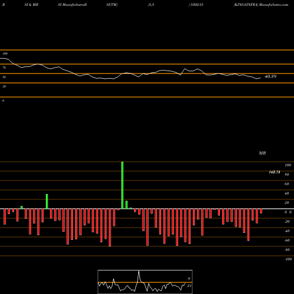Click the 'SI MunafaSutraR' header text
294x294 pixels.
(72, 5)
